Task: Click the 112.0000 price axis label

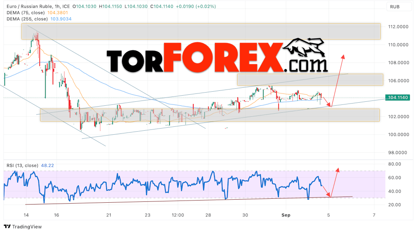Action: (399, 27)
